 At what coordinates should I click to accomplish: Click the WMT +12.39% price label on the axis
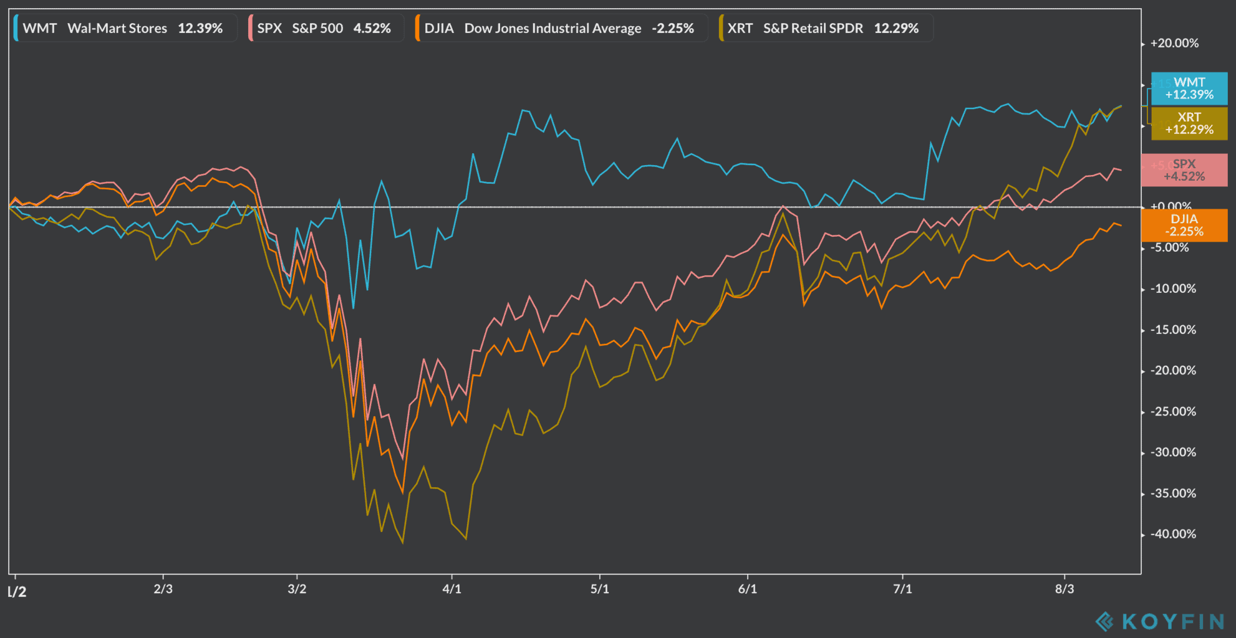click(1189, 88)
